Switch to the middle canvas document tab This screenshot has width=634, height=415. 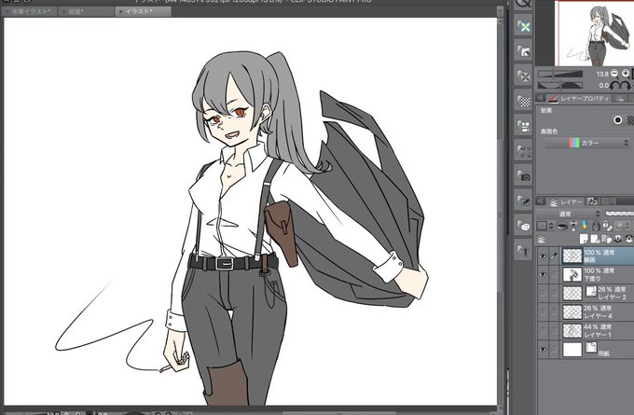(x=86, y=12)
